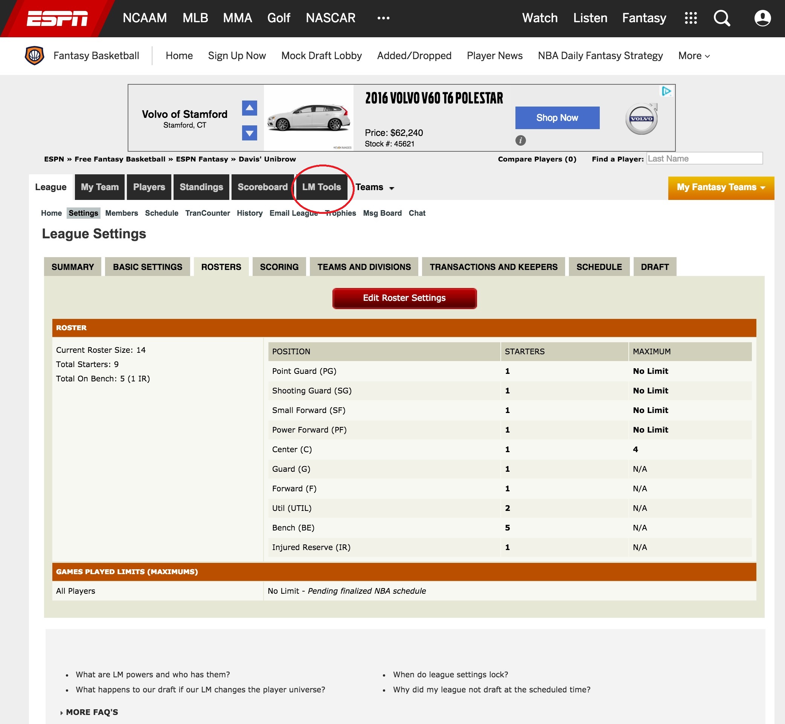Screen dimensions: 785x724
Task: Go to MMA section
Action: click(237, 18)
